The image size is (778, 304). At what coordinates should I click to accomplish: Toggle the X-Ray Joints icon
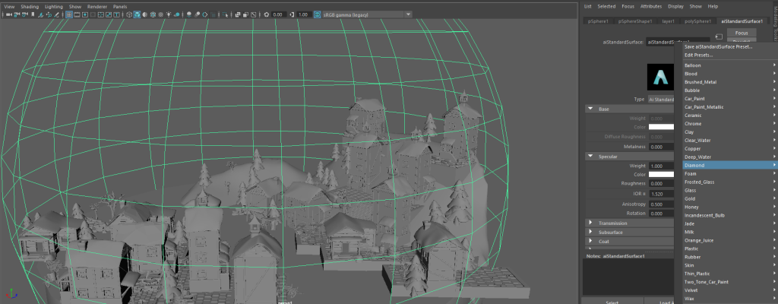(x=254, y=14)
